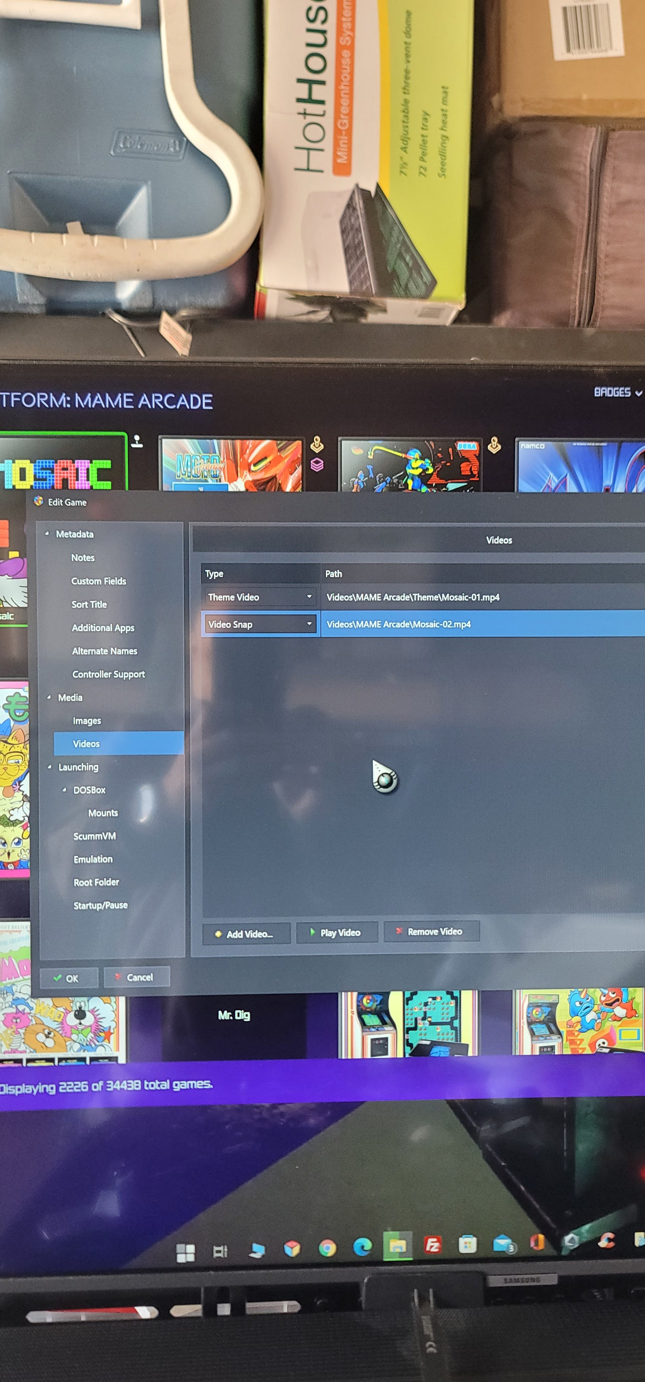
Task: Open the Mail app on the taskbar
Action: click(503, 1243)
